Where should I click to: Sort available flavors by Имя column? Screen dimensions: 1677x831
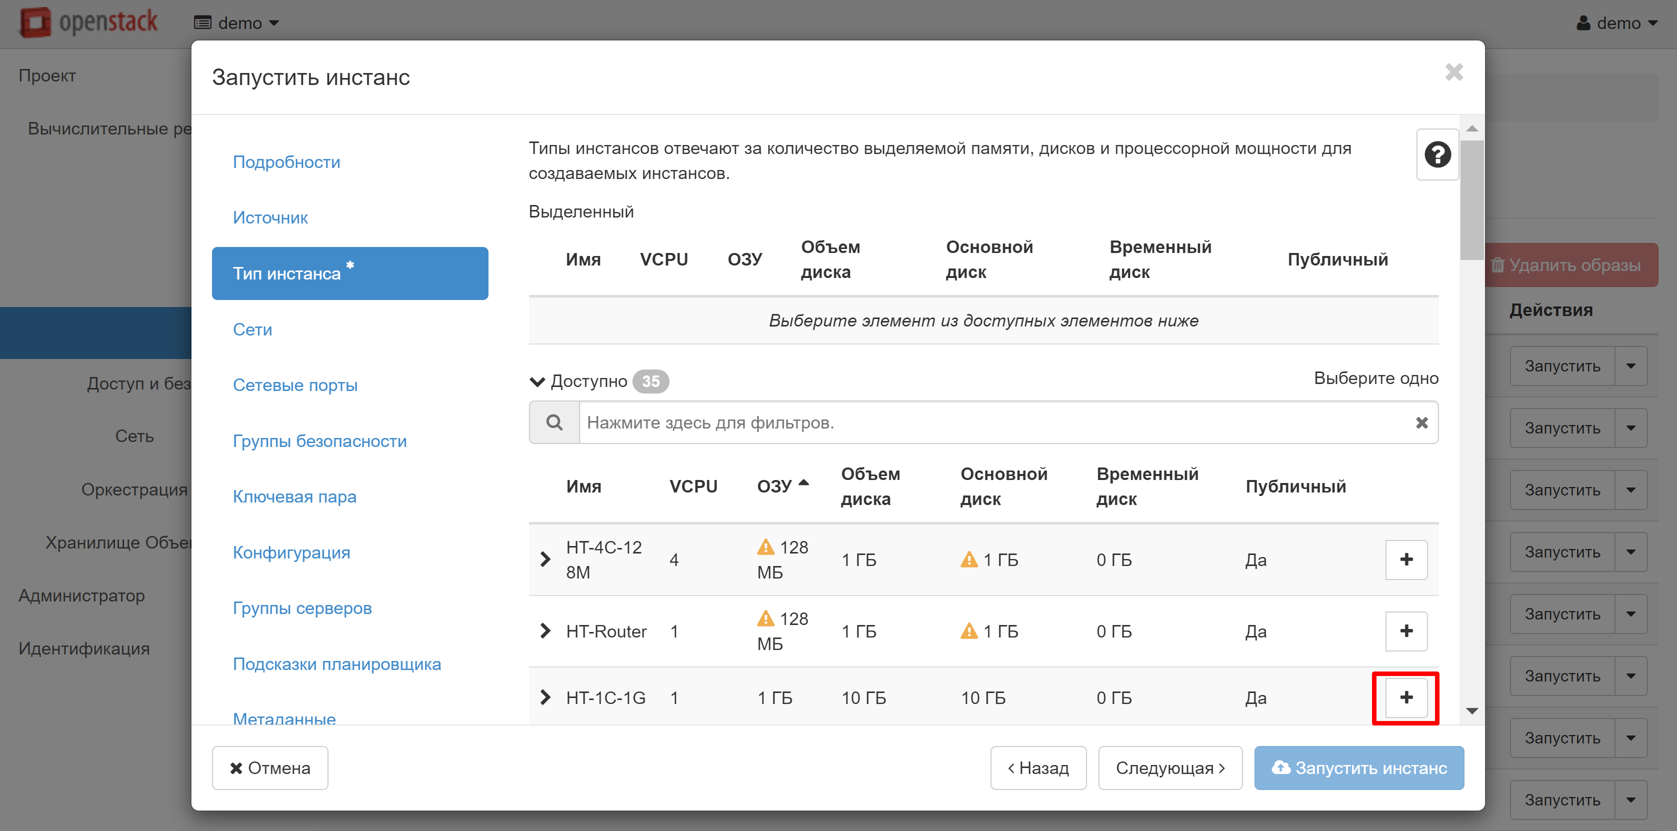pos(583,486)
